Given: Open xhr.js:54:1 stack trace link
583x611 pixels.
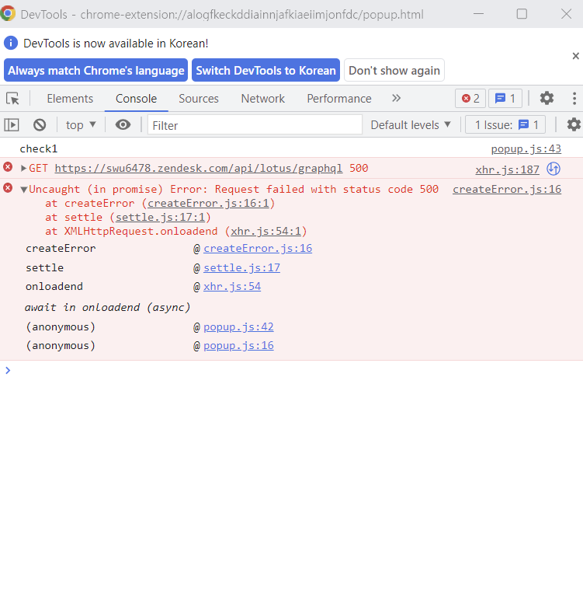Looking at the screenshot, I should tap(265, 232).
